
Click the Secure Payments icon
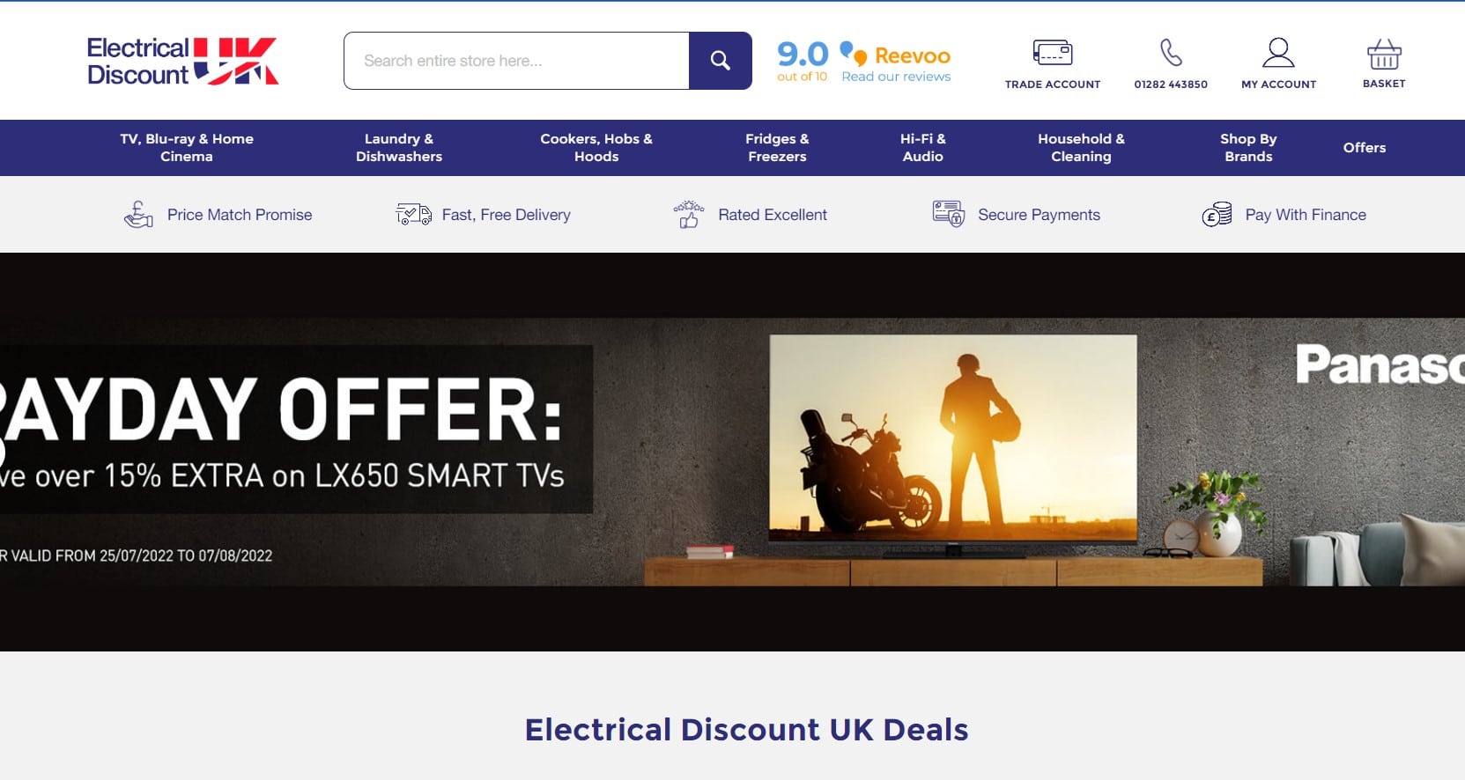(949, 214)
